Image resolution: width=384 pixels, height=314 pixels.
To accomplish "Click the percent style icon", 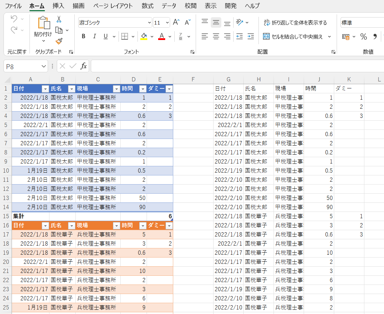I will pyautogui.click(x=364, y=36).
